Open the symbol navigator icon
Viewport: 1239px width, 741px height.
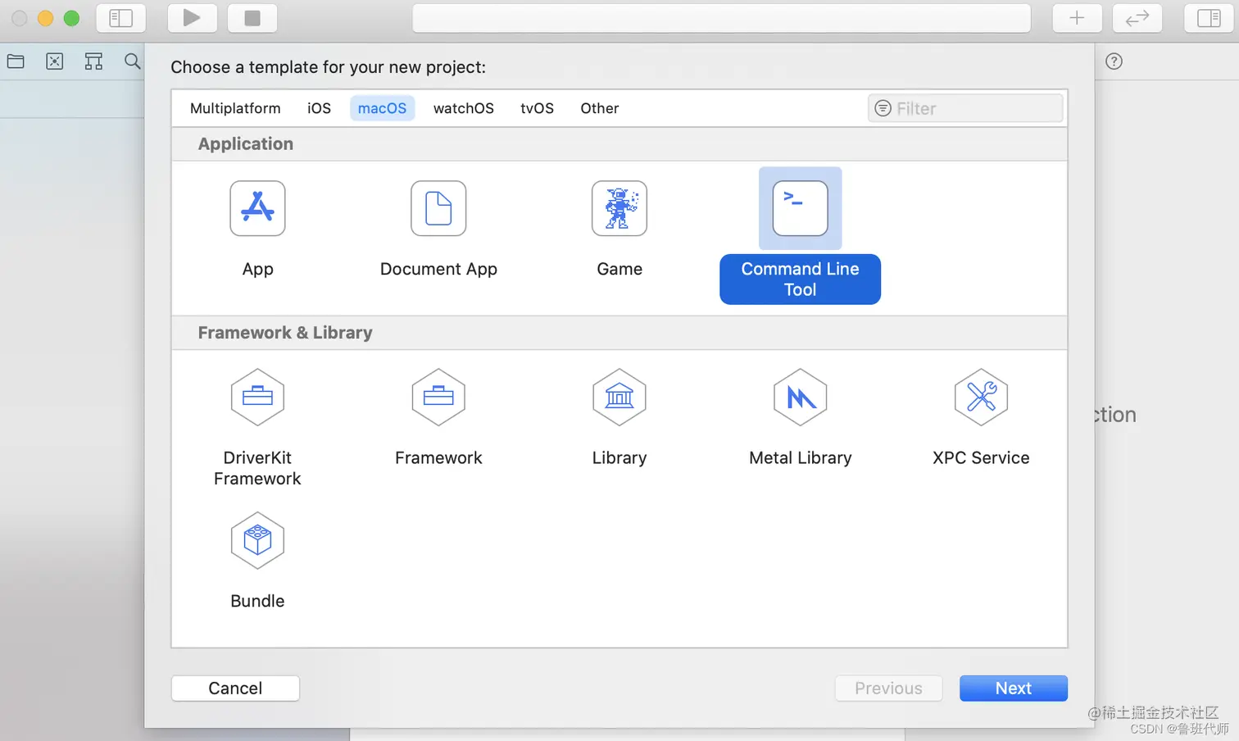(x=93, y=61)
